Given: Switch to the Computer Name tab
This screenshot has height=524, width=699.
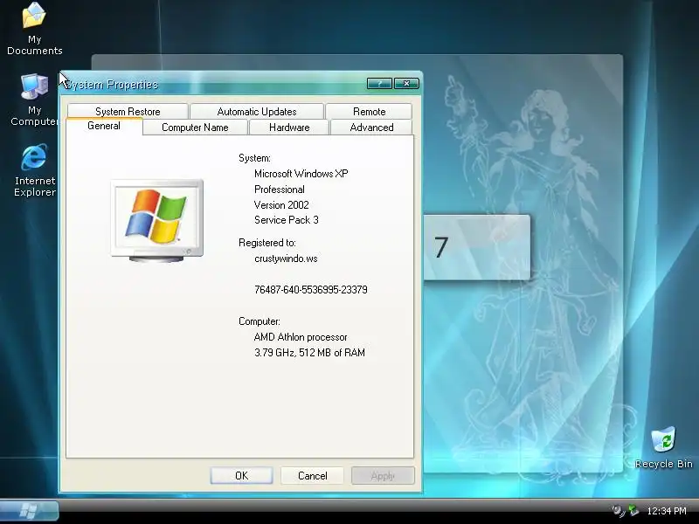Looking at the screenshot, I should [195, 128].
